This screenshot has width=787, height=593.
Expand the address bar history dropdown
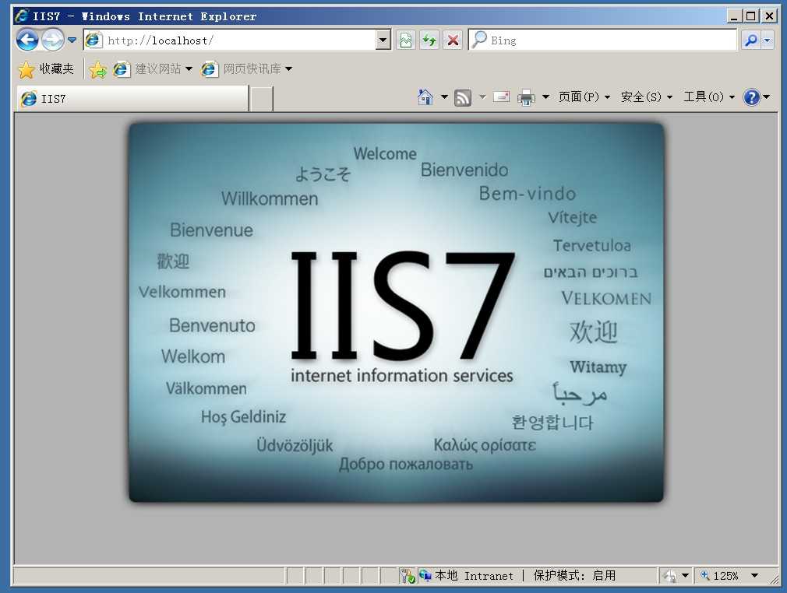tap(383, 40)
